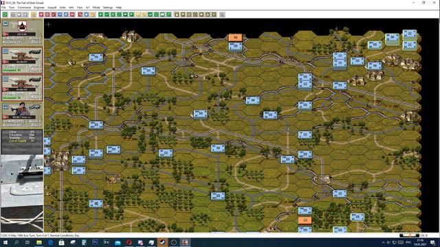The image size is (440, 247).
Task: Click the lone gray icon after olive toolbar group
Action: 222,14
